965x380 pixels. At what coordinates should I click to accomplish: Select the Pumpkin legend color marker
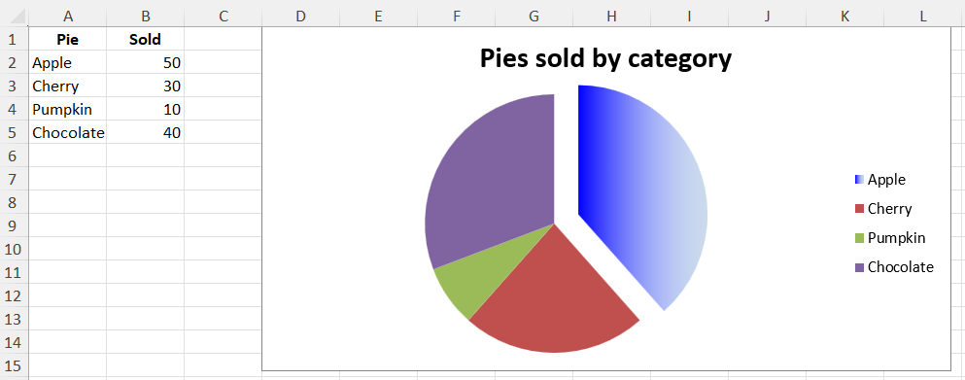pyautogui.click(x=860, y=238)
